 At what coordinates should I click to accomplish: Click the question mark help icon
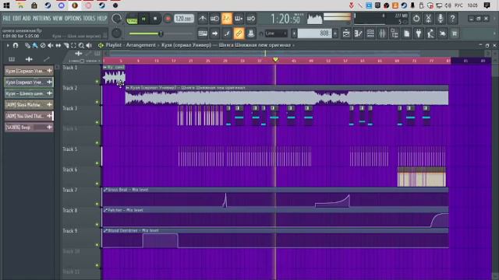point(452,19)
